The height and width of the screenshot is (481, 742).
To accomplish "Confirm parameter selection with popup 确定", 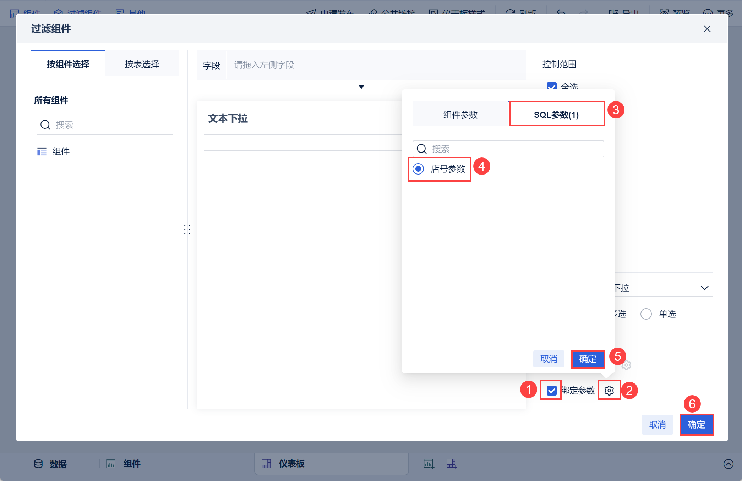I will [x=588, y=359].
